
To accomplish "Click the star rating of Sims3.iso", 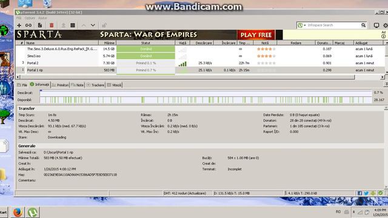I will click(266, 56).
